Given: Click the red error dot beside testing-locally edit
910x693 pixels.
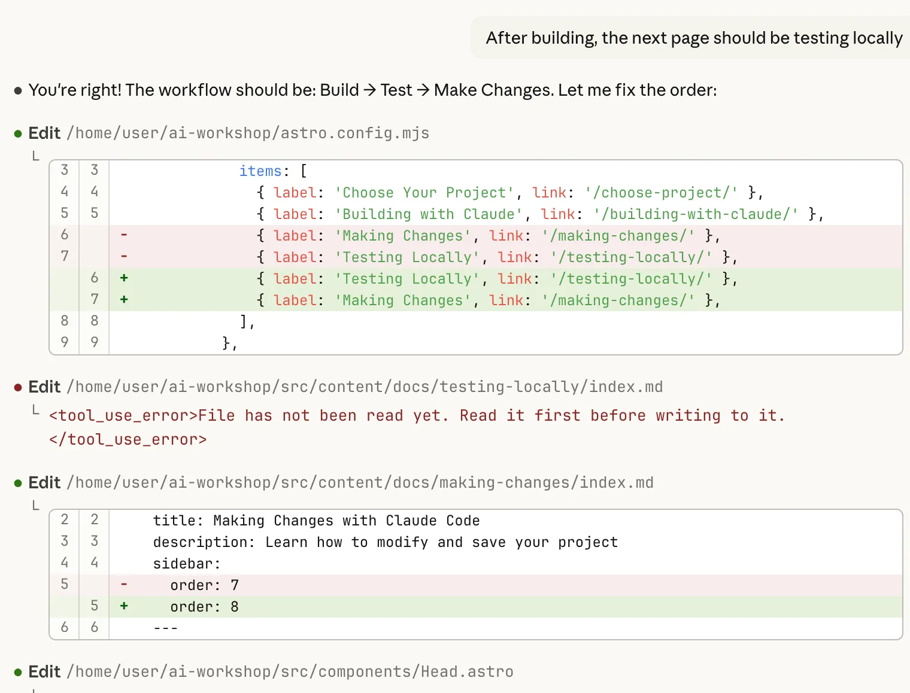Looking at the screenshot, I should tap(18, 387).
